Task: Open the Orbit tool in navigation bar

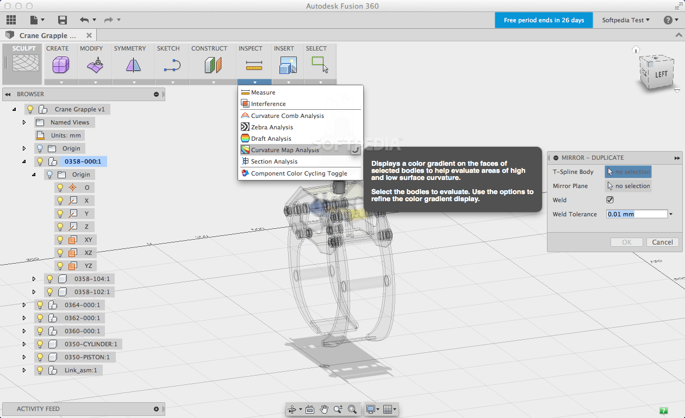Action: 292,409
